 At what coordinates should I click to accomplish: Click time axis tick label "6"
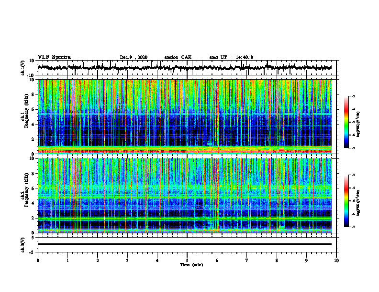pos(217,261)
